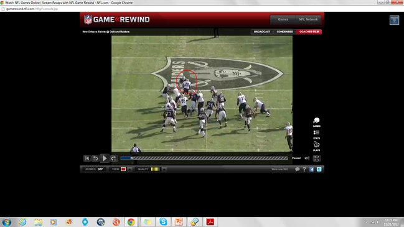Switch to Condensed view tab
This screenshot has width=404, height=227.
[x=284, y=32]
